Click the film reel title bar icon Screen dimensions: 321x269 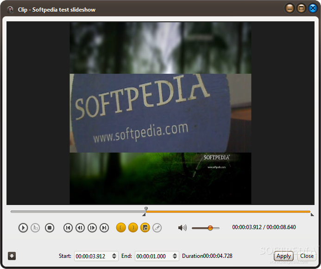click(10, 9)
